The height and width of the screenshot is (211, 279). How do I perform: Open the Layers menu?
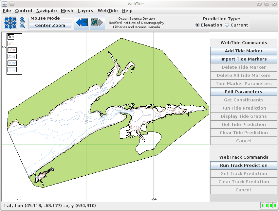pyautogui.click(x=85, y=11)
